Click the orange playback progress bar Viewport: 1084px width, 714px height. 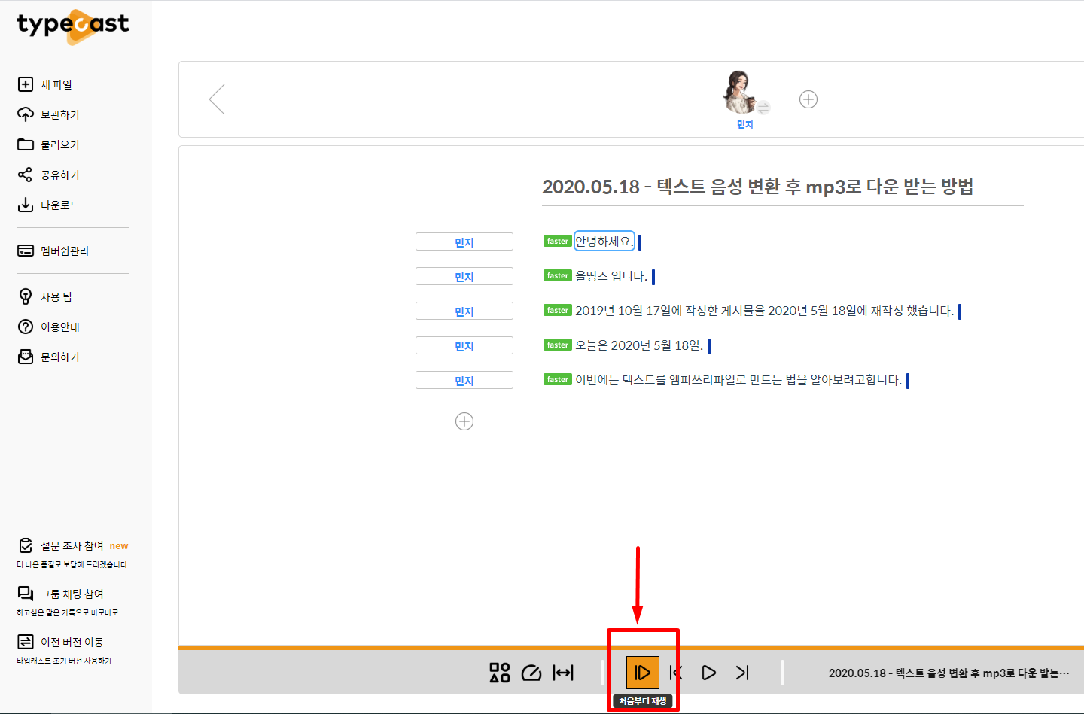[x=631, y=647]
